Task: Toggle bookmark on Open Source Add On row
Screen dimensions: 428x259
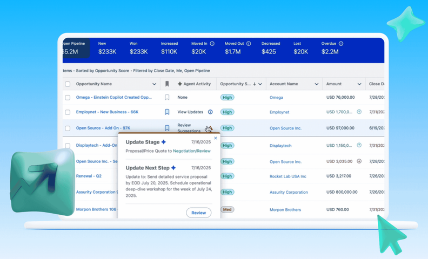Action: point(167,128)
